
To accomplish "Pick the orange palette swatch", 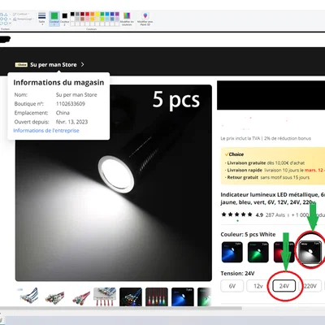I will click(93, 14).
